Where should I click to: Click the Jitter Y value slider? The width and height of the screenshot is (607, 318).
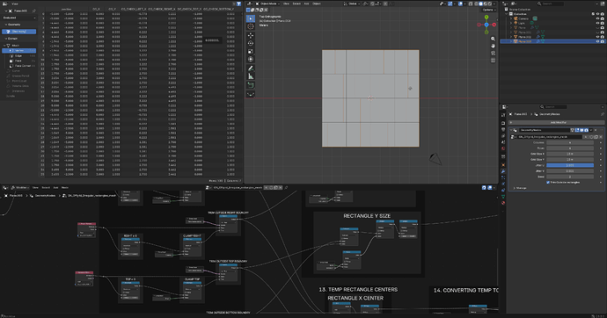pos(570,170)
